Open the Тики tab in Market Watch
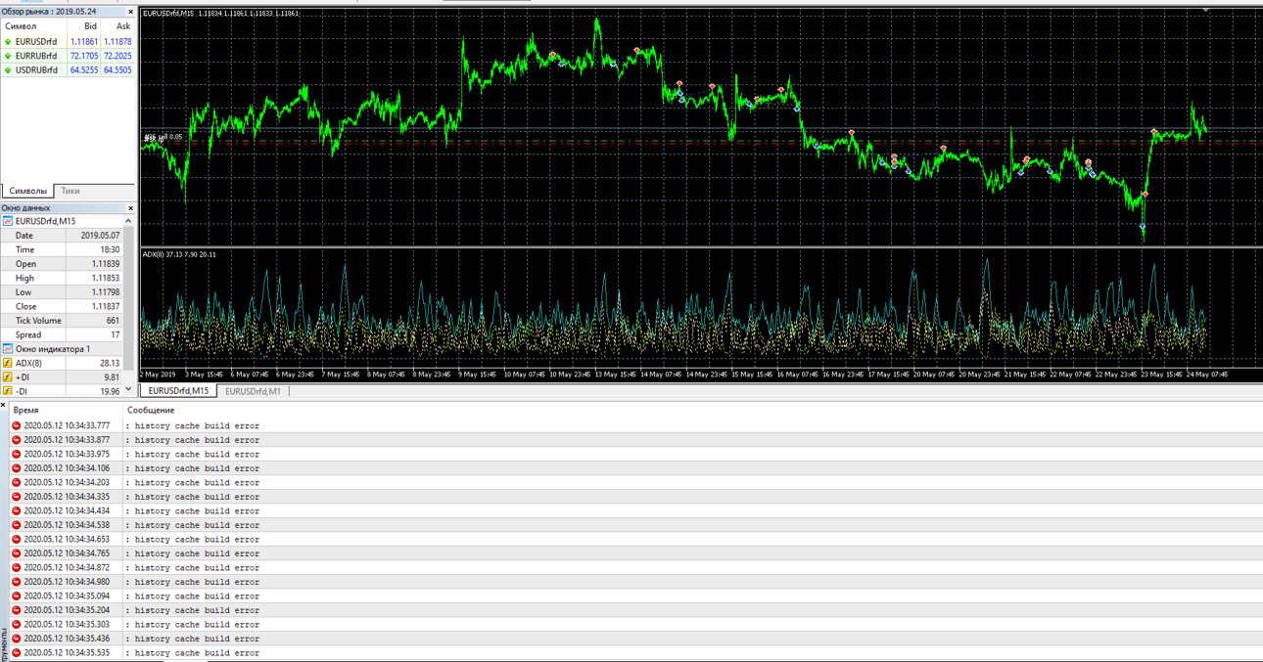Screen dimensions: 1263x662 tap(70, 191)
